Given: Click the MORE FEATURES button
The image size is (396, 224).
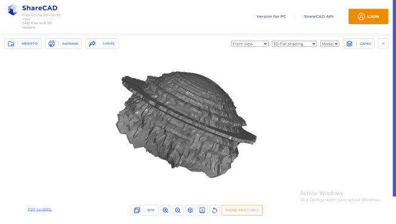Looking at the screenshot, I should click(242, 211).
